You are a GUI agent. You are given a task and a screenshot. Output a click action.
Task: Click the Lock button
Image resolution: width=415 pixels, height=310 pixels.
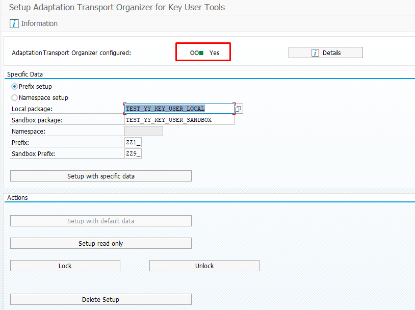[65, 266]
